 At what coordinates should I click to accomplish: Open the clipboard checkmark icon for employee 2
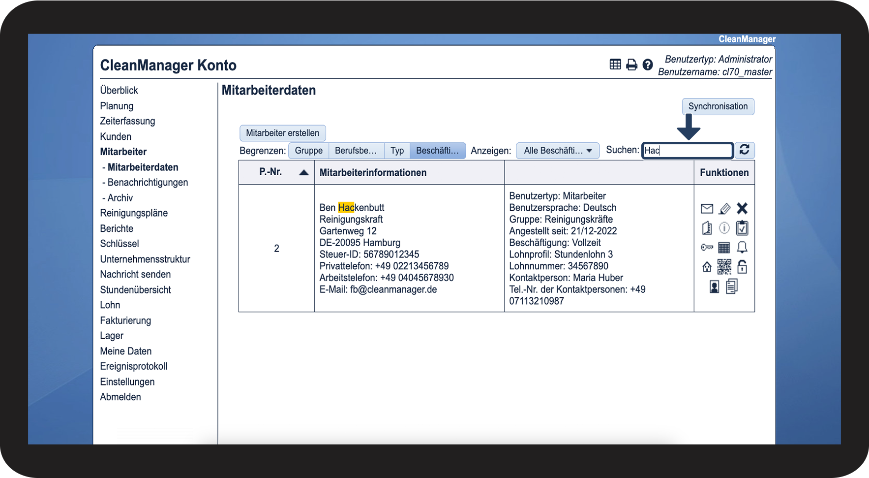pos(742,228)
